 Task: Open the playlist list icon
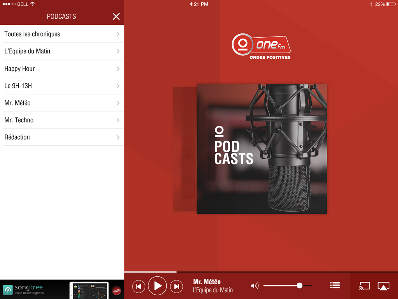click(335, 285)
